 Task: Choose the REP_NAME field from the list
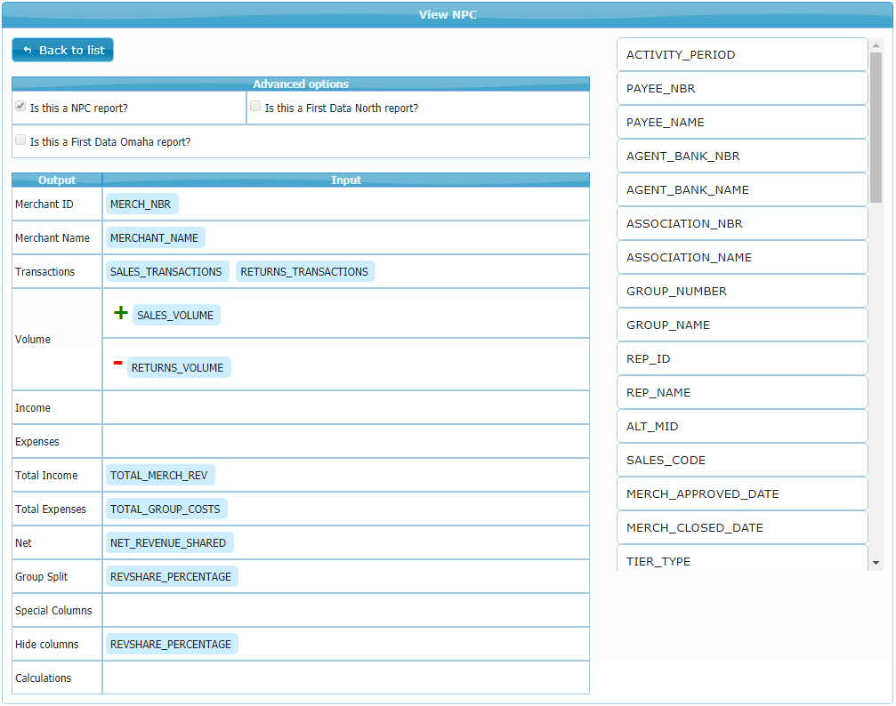(741, 393)
